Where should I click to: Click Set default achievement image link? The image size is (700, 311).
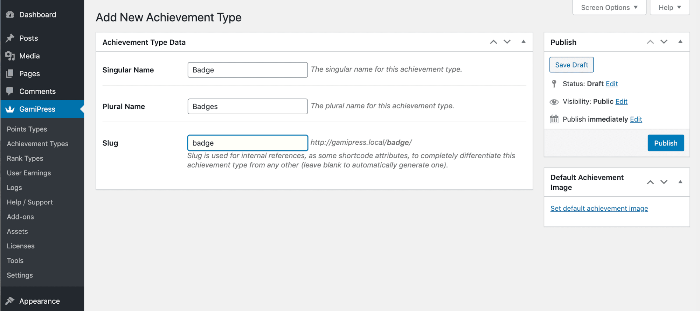[x=599, y=209]
